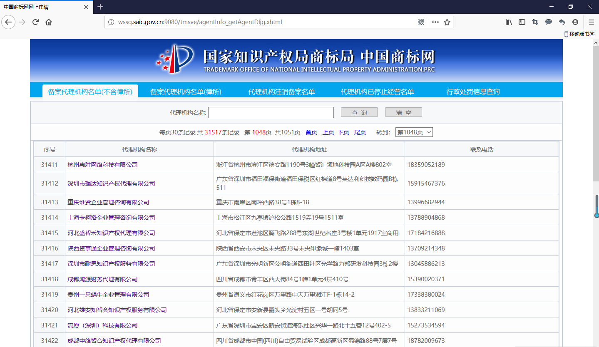This screenshot has height=347, width=599.
Task: Open the 代理机构注销备案名单 tab
Action: tap(281, 92)
